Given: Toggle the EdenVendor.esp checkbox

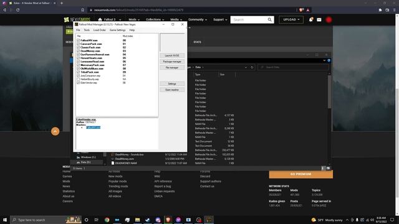Looking at the screenshot, I should 78,83.
